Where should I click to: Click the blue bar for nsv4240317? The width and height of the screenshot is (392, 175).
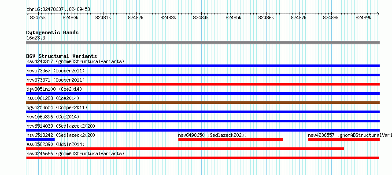tap(203, 66)
